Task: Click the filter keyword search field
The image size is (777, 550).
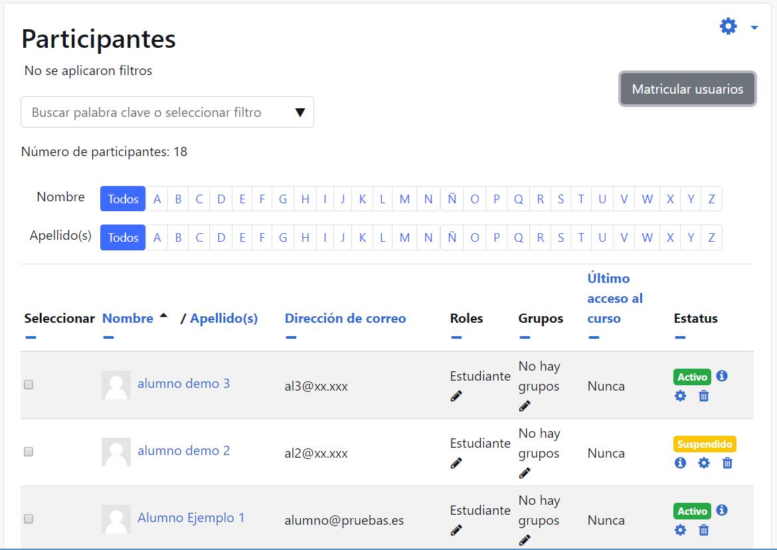Action: (x=167, y=112)
